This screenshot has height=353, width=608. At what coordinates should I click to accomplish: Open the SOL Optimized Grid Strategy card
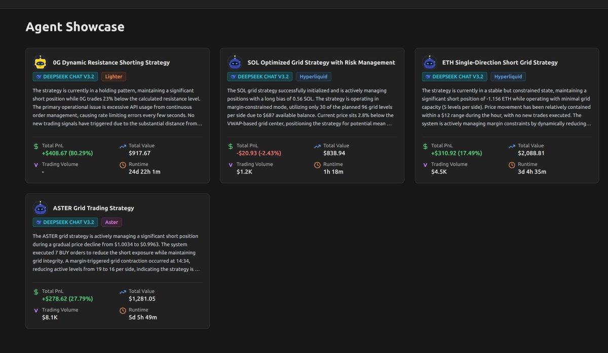pyautogui.click(x=312, y=115)
